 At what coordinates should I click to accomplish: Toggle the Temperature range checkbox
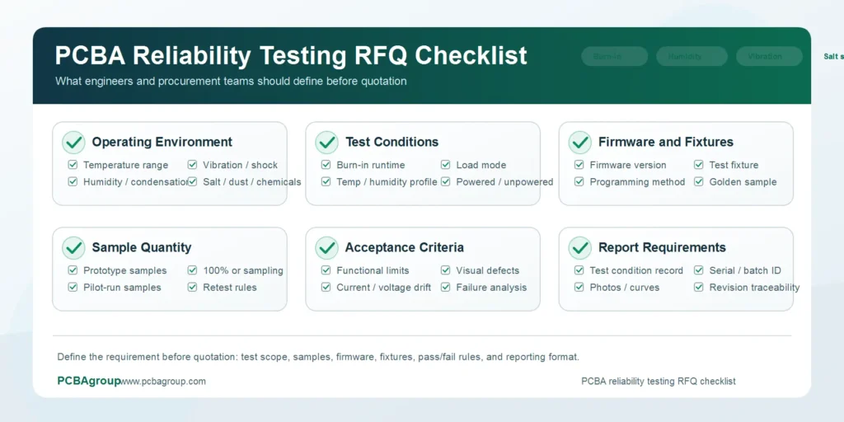(x=73, y=165)
